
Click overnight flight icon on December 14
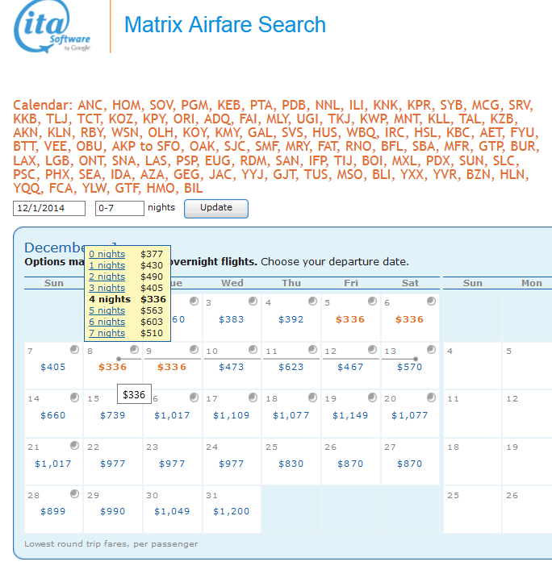point(74,398)
